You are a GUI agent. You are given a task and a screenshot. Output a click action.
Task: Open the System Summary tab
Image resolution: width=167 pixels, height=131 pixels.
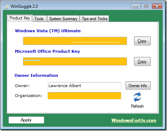(63, 19)
